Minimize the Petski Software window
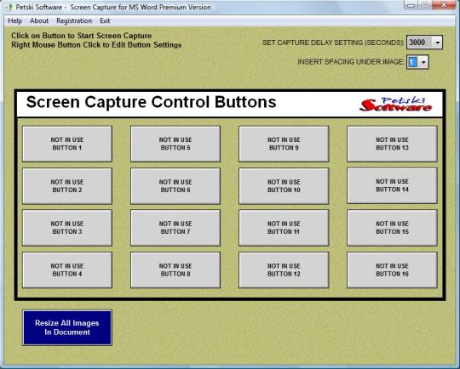 coord(411,5)
